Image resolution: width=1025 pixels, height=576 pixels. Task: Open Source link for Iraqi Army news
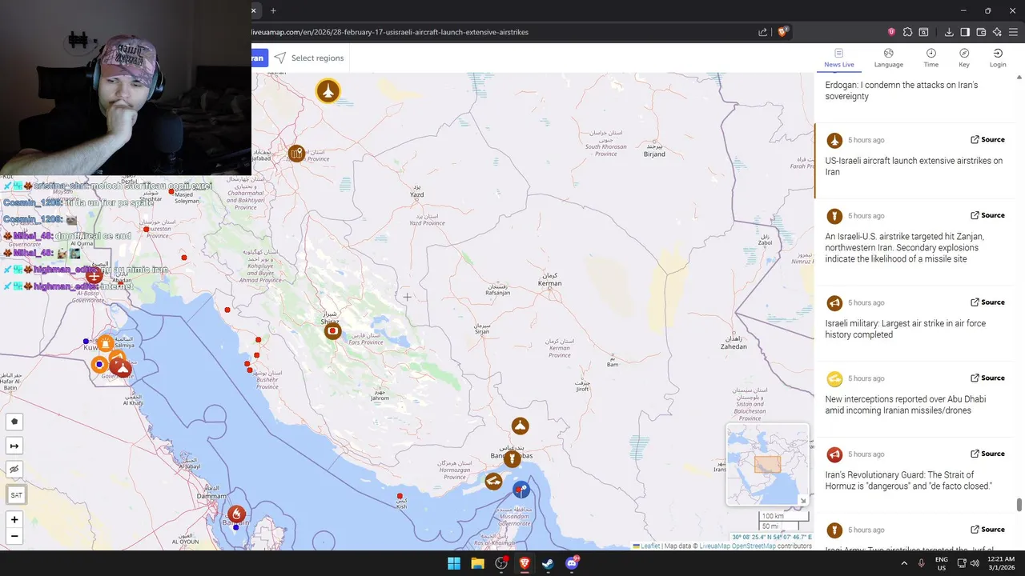[987, 530]
